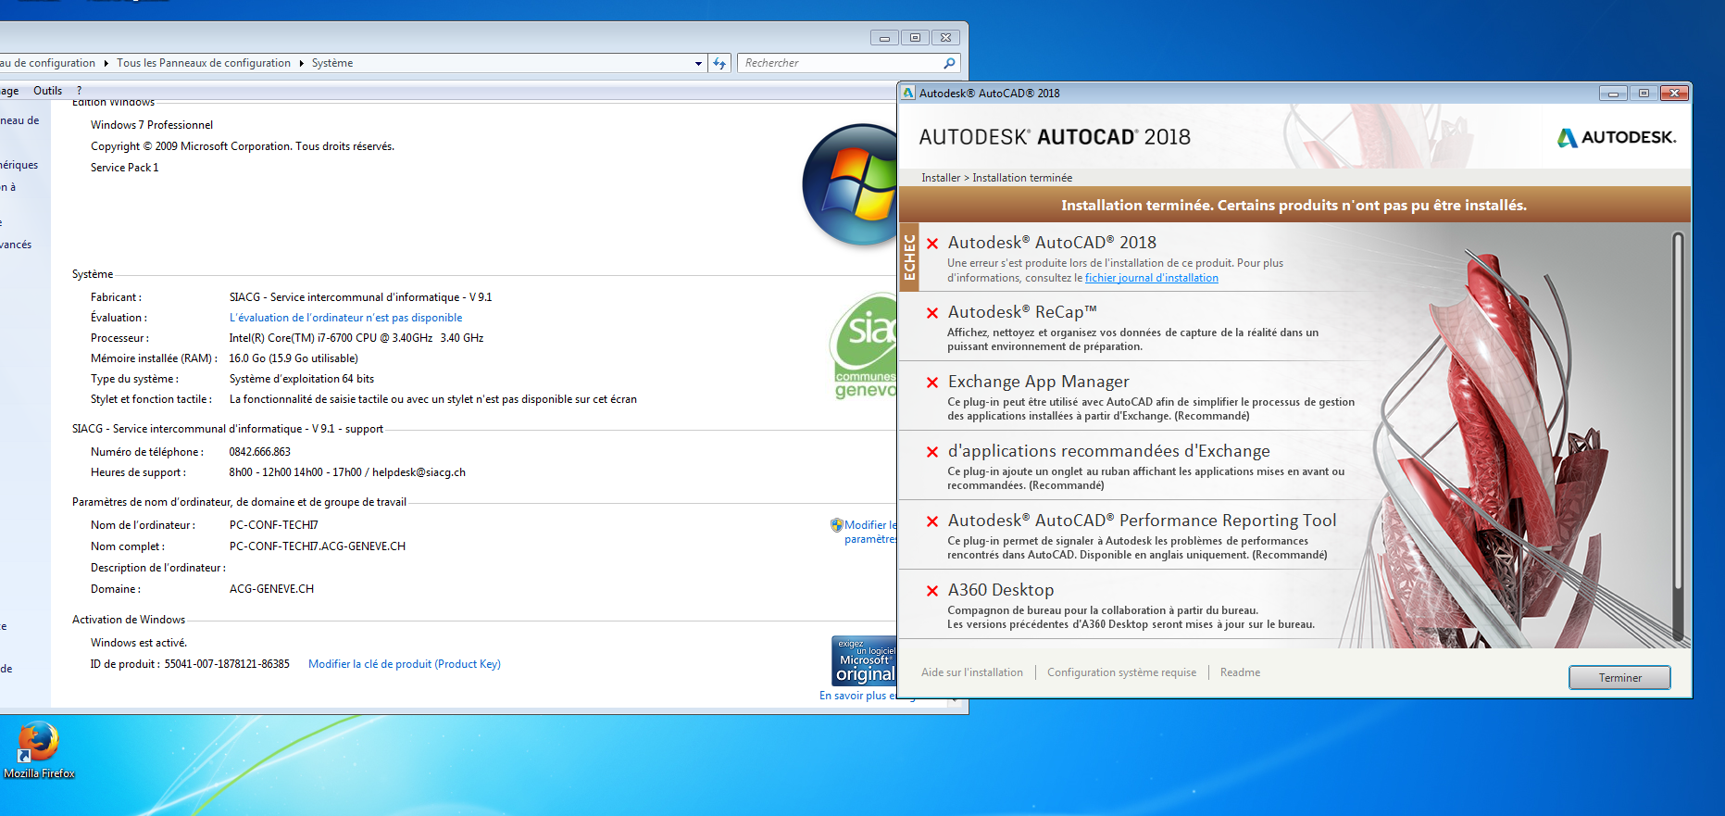Click the helpdesk@siacg.ch support hours text
Image resolution: width=1725 pixels, height=816 pixels.
347,472
